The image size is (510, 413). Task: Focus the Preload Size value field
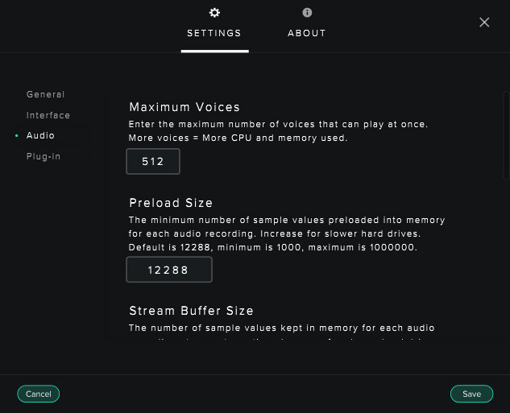(169, 270)
